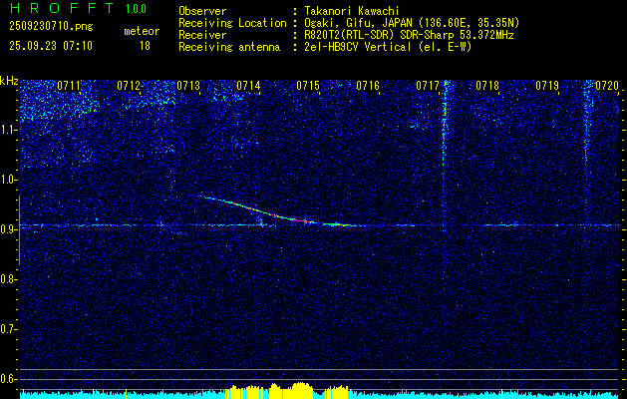Screen dimensions: 627x399
Task: Click the date stamp 25.09.23 07:10
Action: click(51, 46)
